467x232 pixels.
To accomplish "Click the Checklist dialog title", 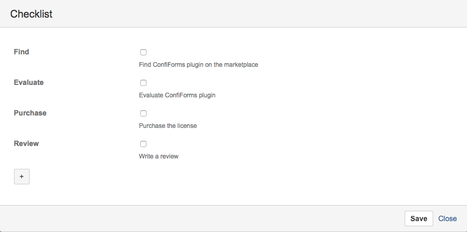I will click(x=31, y=14).
